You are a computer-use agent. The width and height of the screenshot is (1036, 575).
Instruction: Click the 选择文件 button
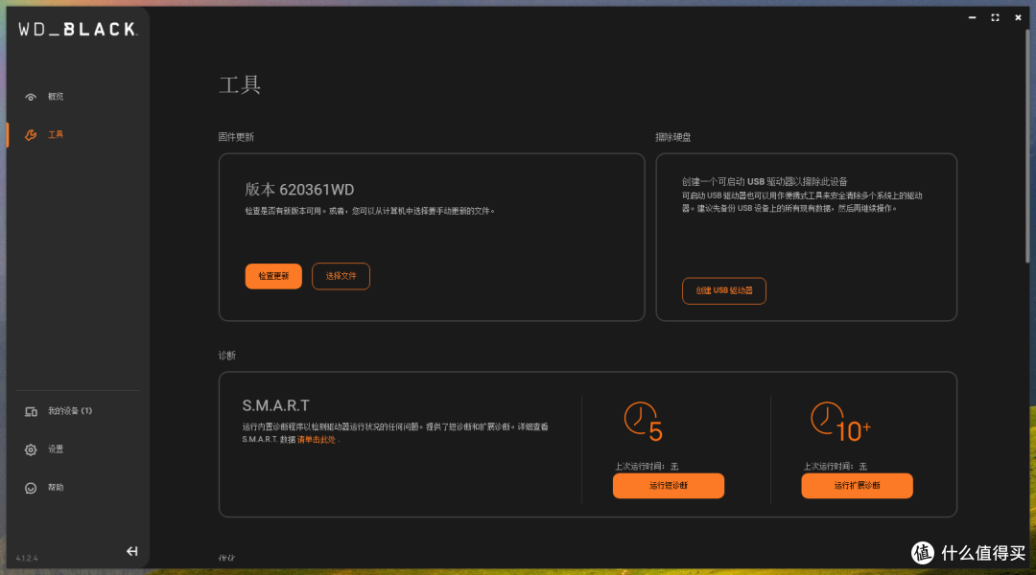(341, 276)
